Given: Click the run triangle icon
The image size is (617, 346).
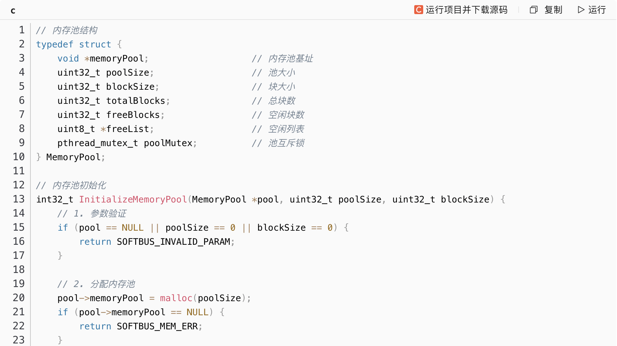Looking at the screenshot, I should point(581,10).
